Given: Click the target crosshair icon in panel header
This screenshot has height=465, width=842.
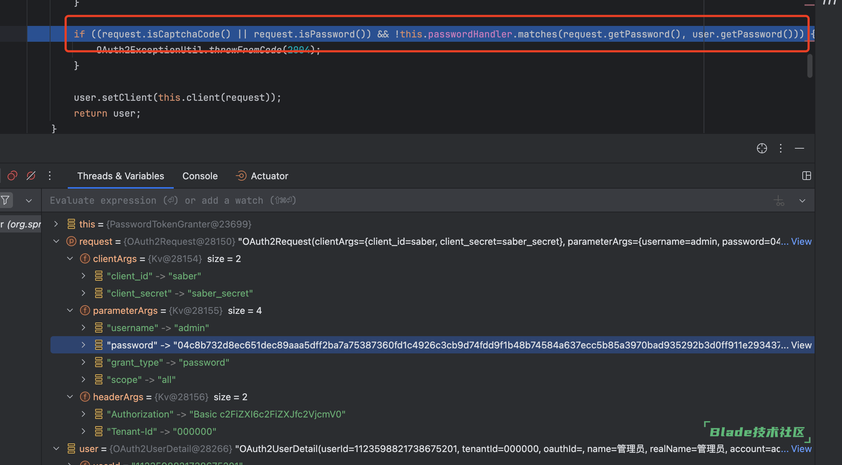Looking at the screenshot, I should pos(762,148).
